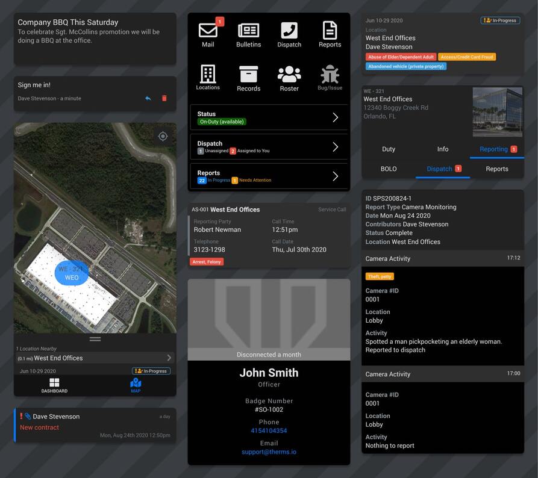Call officer John Smith's phone number
The image size is (538, 478).
click(269, 430)
